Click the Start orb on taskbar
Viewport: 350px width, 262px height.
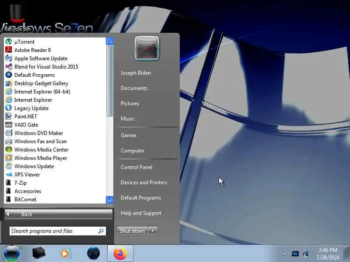point(12,253)
